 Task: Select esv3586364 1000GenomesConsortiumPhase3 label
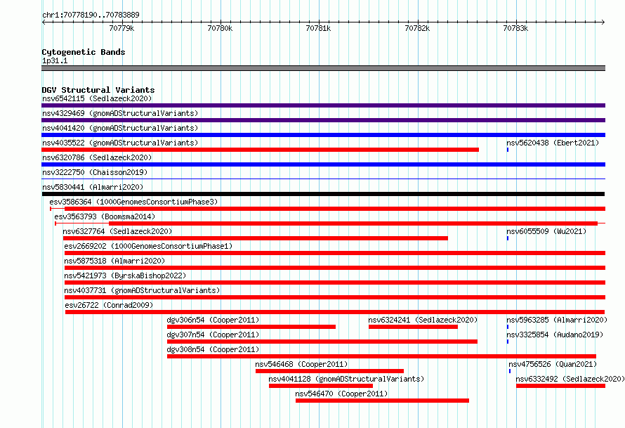coord(133,202)
